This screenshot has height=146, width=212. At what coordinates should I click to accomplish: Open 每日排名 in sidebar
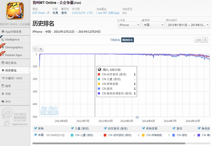(x=15, y=63)
